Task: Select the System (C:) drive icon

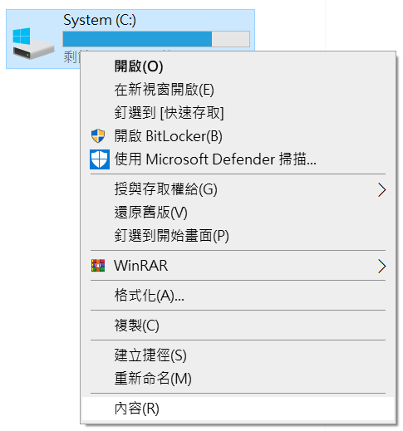Action: [x=33, y=43]
